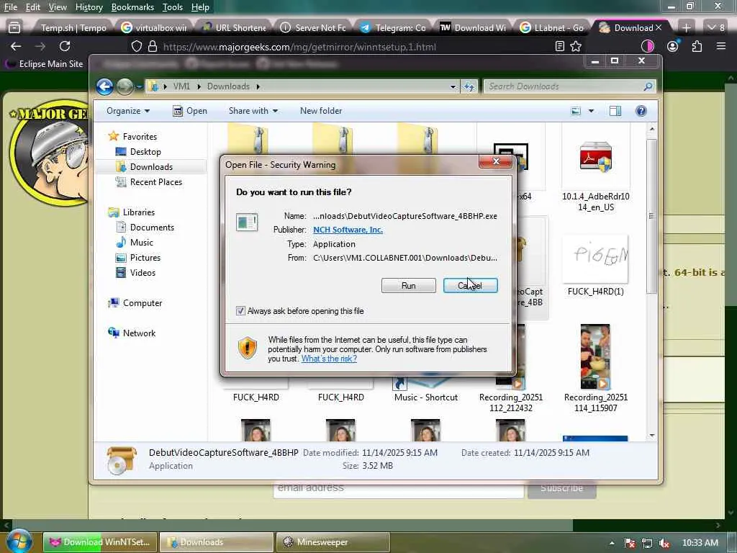Open the What's the risk? link
Screen dimensions: 737x553
[x=329, y=359]
